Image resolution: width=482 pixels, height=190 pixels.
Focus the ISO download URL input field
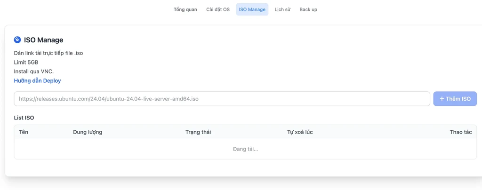(x=222, y=99)
